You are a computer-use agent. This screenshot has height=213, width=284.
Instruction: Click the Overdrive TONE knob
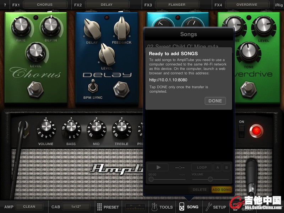tap(249, 52)
